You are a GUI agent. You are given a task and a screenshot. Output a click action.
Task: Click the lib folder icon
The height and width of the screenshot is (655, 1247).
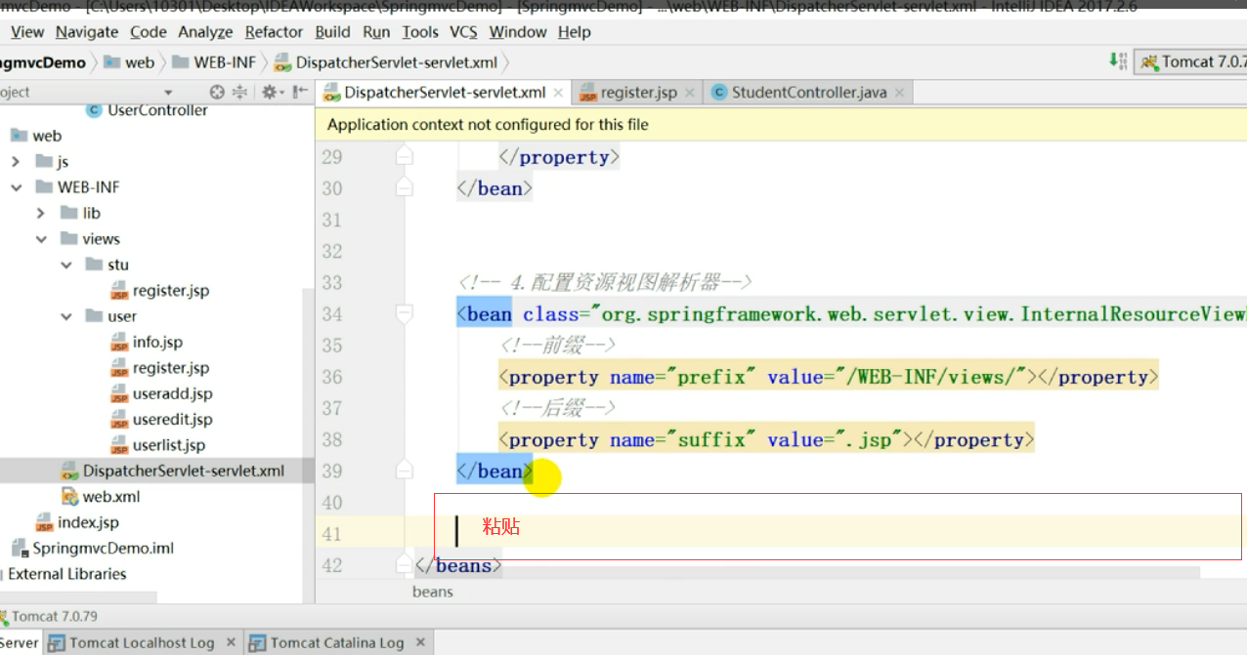tap(69, 213)
